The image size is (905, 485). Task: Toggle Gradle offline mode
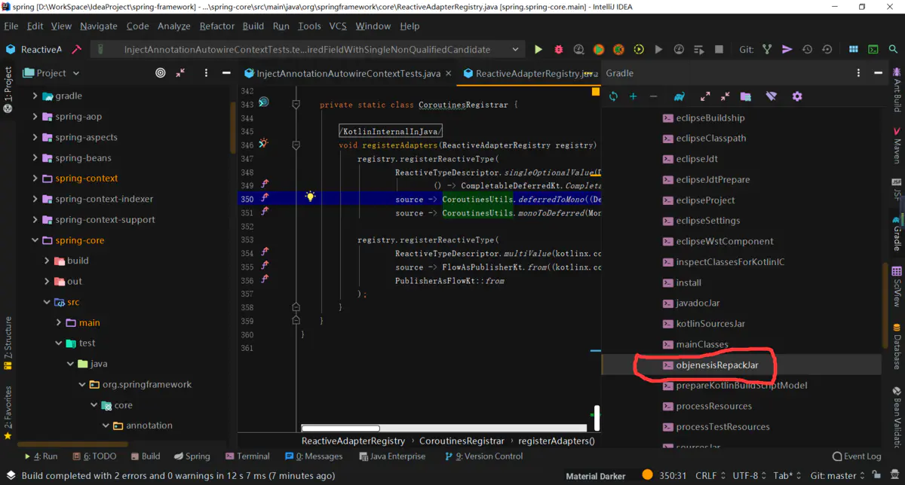pos(771,96)
